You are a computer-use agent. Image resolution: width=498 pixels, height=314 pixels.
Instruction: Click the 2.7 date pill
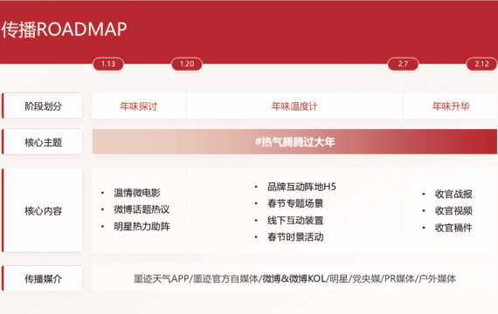tap(403, 64)
